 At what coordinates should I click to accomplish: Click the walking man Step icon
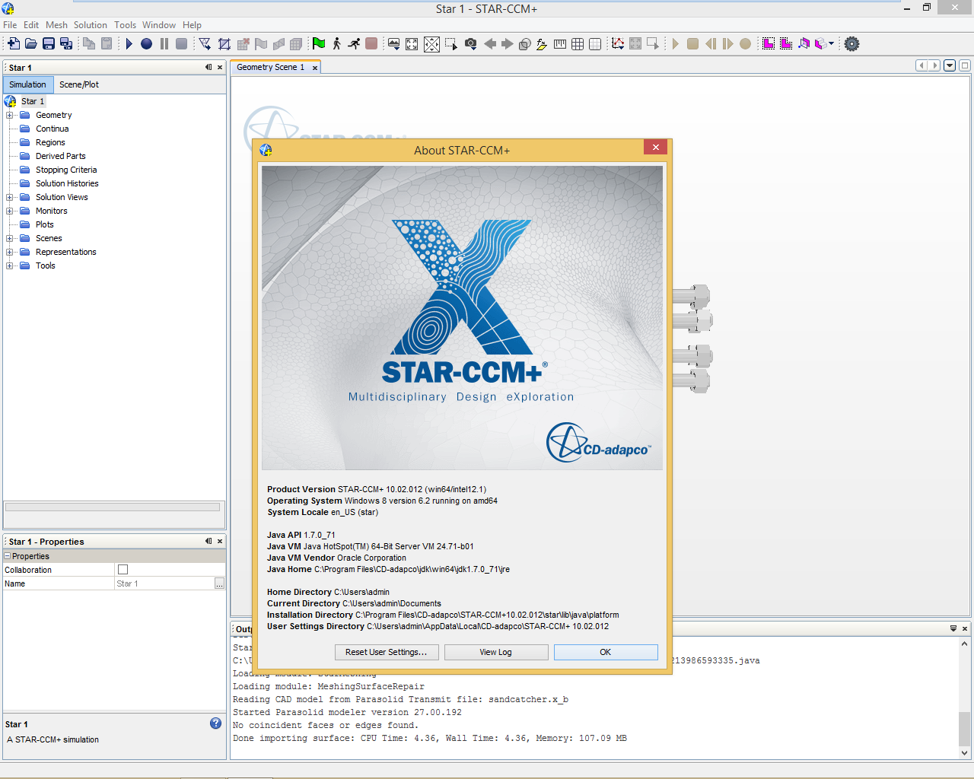(x=336, y=44)
